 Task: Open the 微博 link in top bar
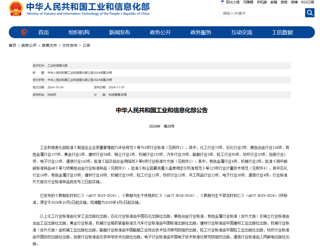[294, 2]
